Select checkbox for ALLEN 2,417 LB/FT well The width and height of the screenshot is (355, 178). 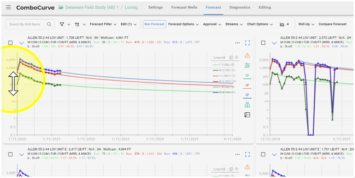(x=10, y=154)
